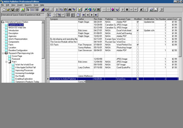Click the New document toolbar icon

(4, 10)
